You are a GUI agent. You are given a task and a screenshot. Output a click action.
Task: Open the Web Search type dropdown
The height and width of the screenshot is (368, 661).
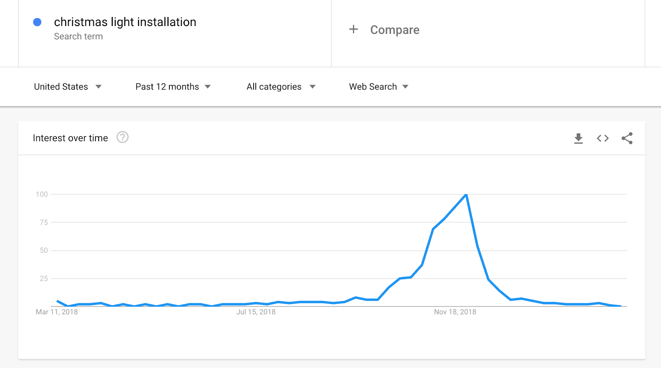pos(379,87)
